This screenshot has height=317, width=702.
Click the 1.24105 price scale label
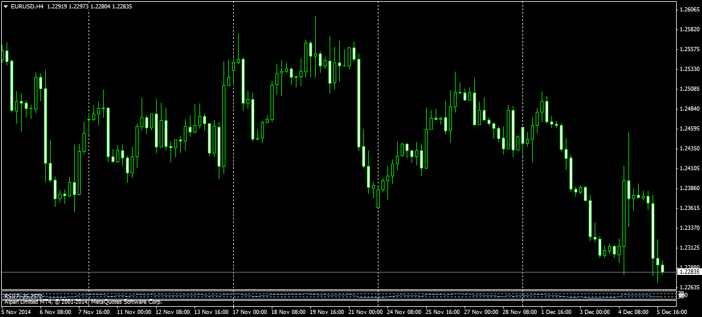tap(689, 168)
